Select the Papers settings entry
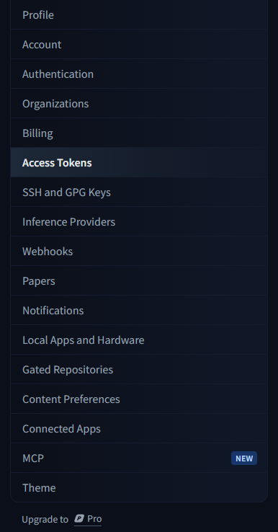The height and width of the screenshot is (532, 278). [x=139, y=280]
